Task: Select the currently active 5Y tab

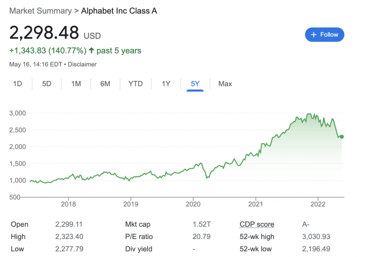Action: click(195, 84)
